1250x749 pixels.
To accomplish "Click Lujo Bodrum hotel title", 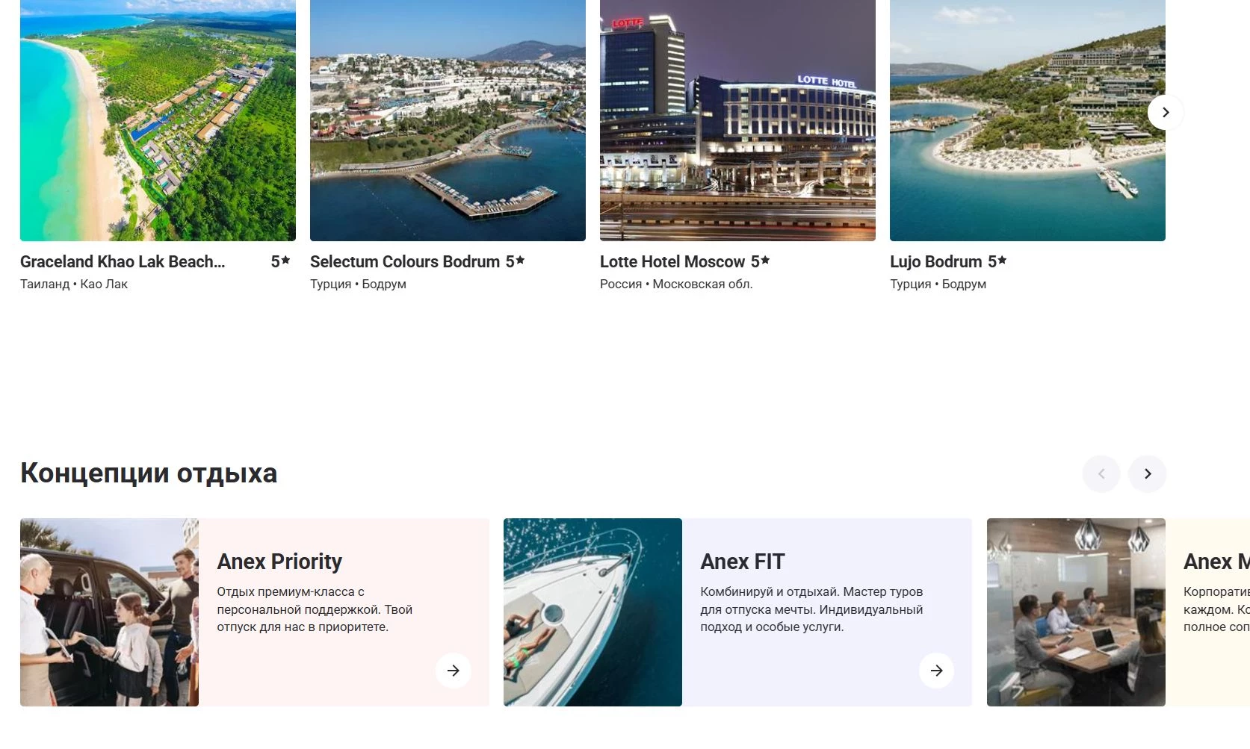I will 935,261.
